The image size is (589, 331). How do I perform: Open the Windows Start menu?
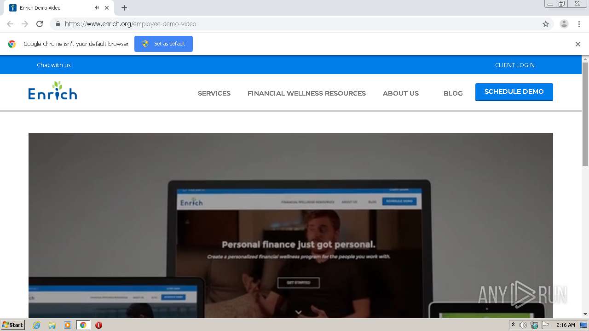tap(12, 325)
